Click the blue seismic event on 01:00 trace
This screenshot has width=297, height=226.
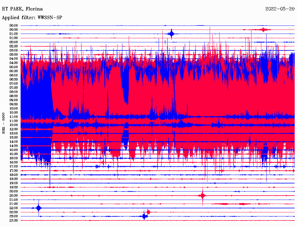(x=171, y=34)
